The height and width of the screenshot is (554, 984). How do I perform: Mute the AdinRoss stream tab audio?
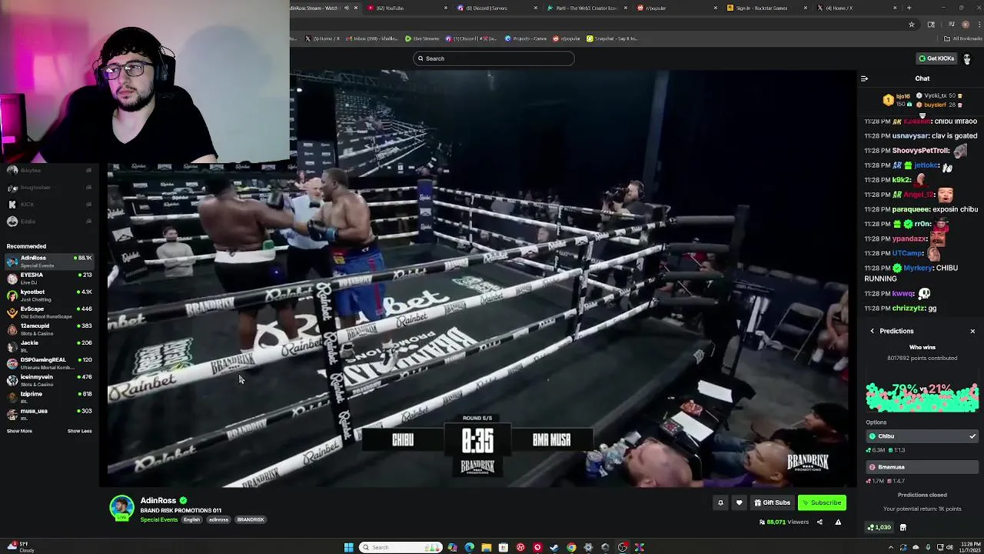point(346,8)
